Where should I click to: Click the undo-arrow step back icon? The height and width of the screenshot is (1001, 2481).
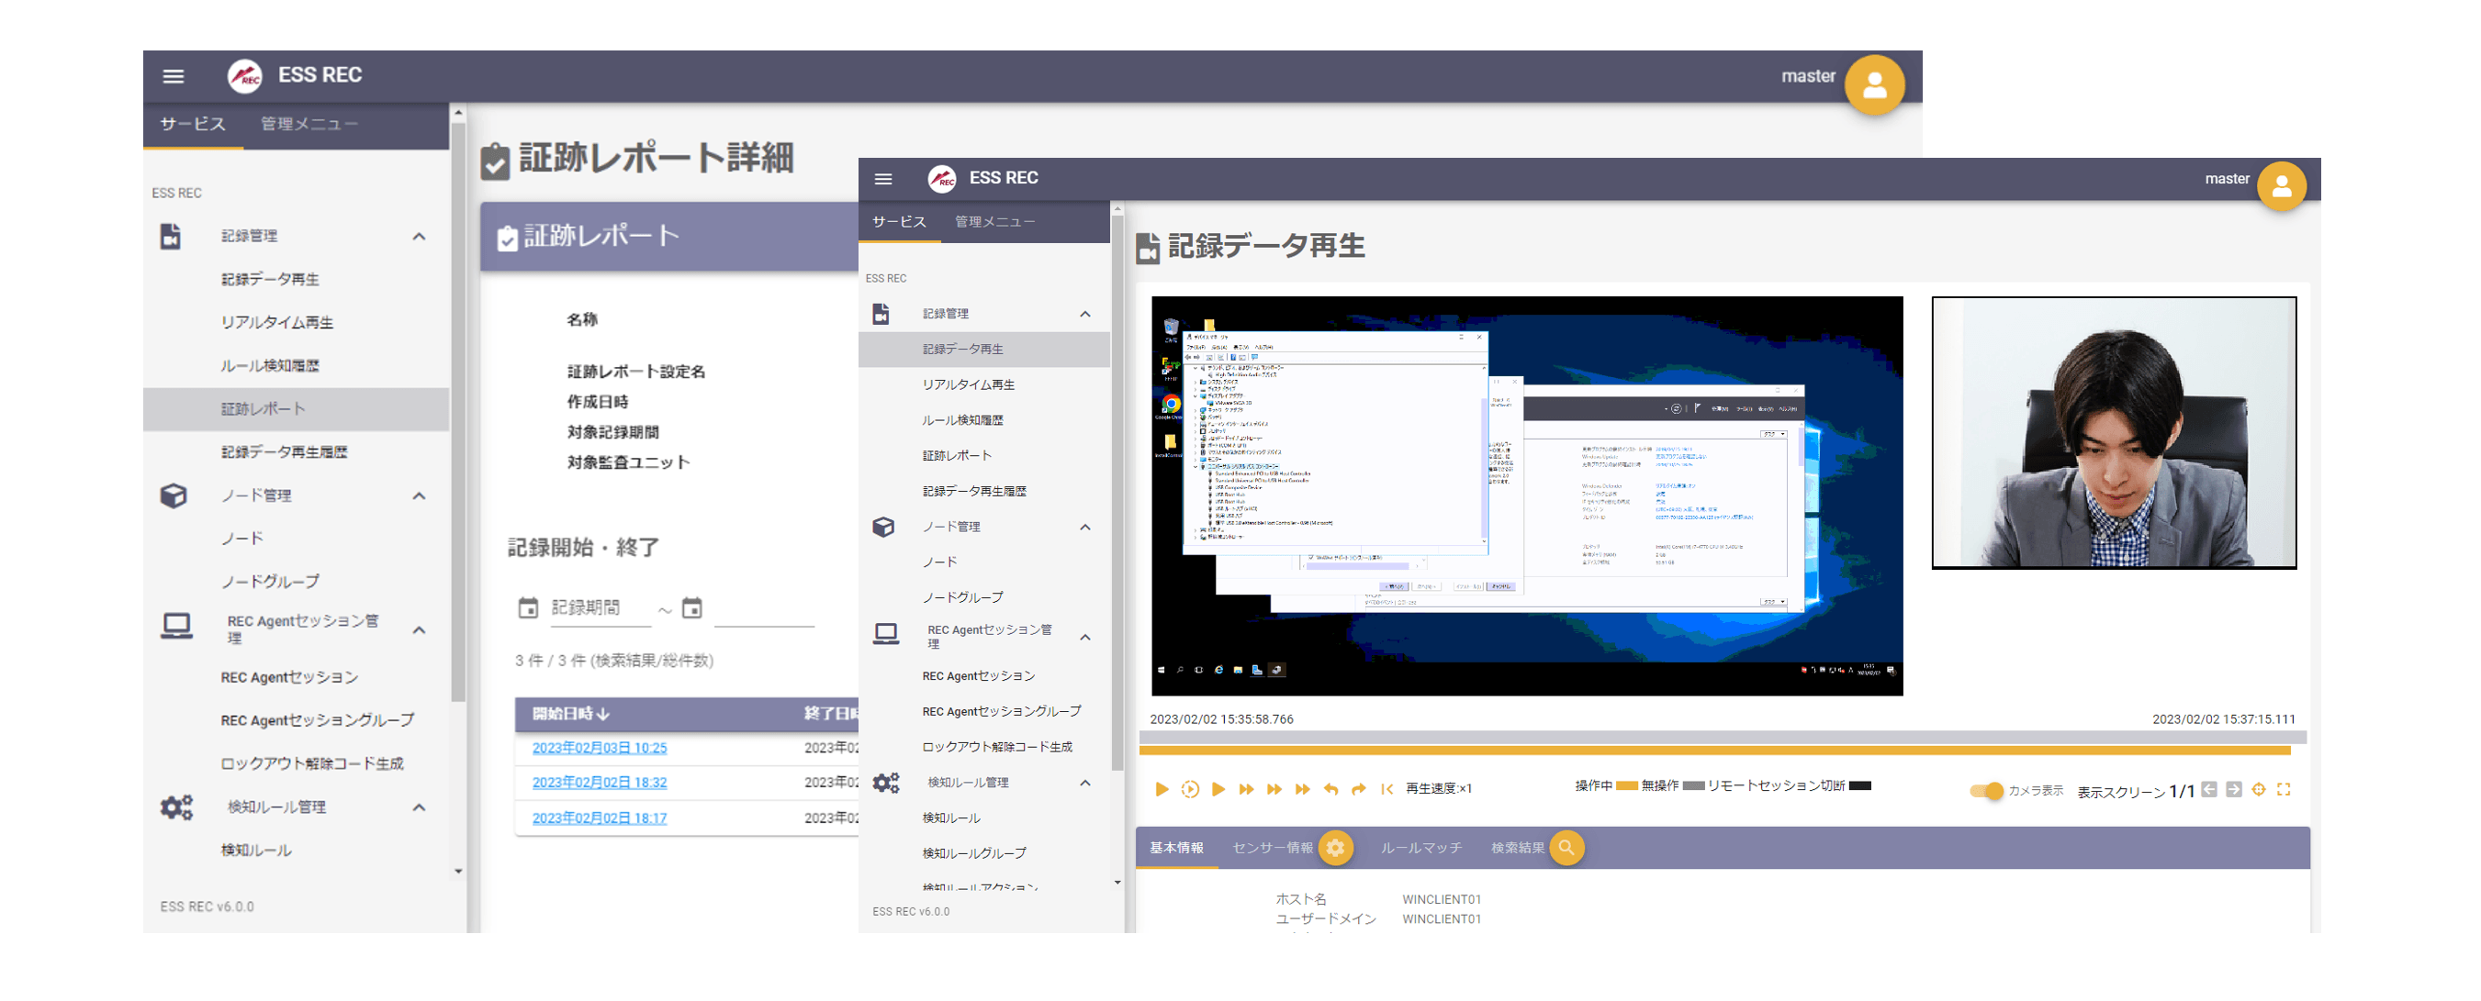pyautogui.click(x=1330, y=789)
